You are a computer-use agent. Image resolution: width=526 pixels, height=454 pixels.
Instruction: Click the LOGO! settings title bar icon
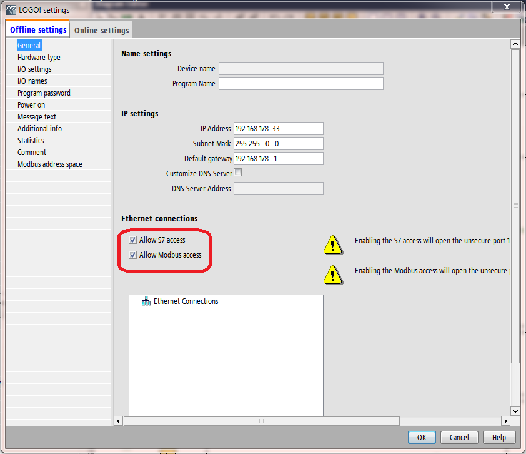[11, 10]
